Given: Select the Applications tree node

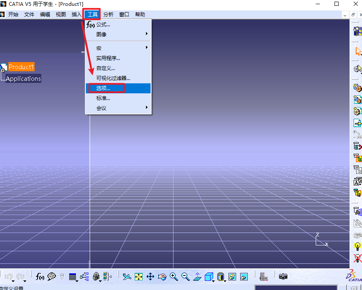Looking at the screenshot, I should coord(23,78).
